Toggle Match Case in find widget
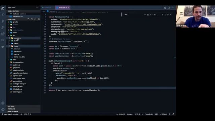 (145, 15)
